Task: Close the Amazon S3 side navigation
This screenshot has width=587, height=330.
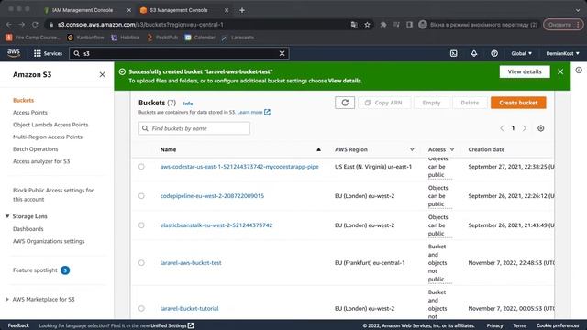Action: click(102, 75)
